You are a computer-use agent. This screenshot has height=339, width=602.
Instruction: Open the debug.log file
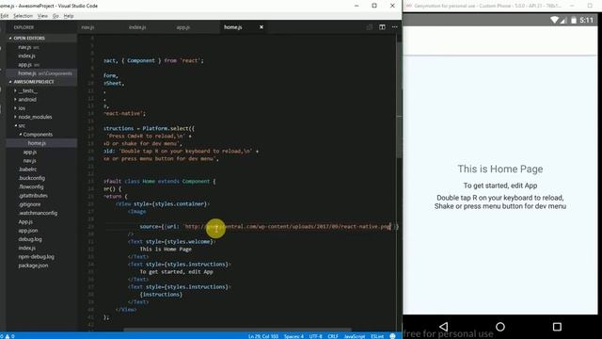point(30,239)
